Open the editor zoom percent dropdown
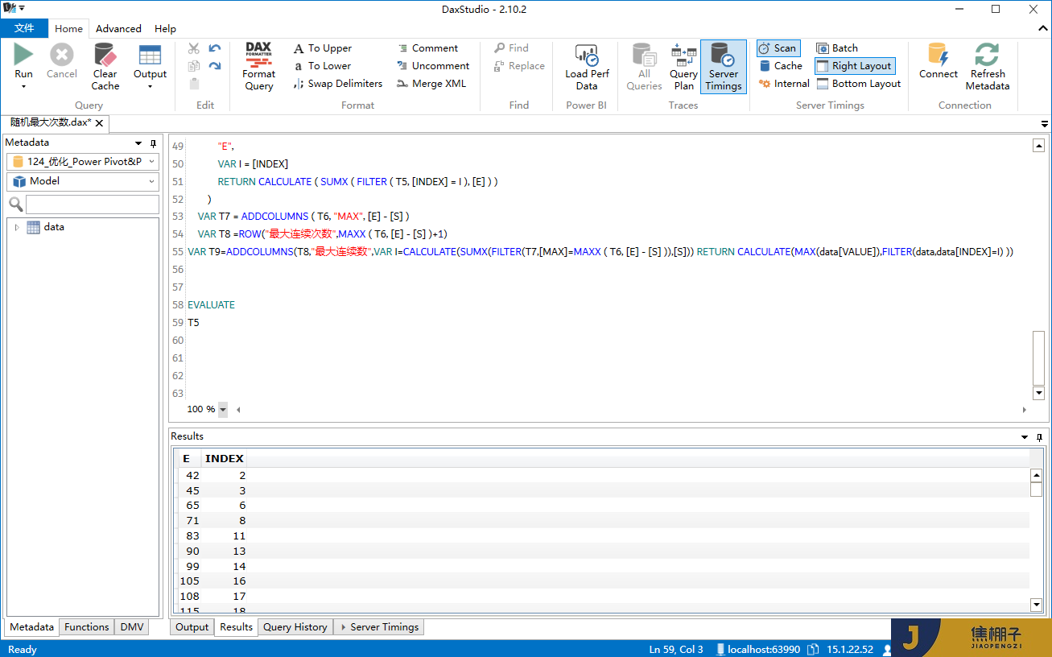 [x=223, y=409]
